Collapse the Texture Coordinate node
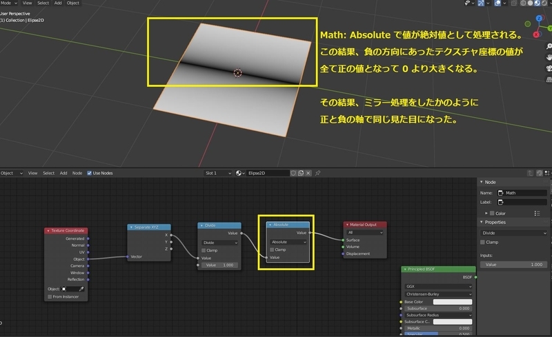 [x=48, y=231]
